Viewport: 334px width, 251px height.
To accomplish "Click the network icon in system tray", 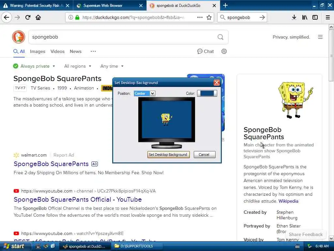I will [310, 246].
